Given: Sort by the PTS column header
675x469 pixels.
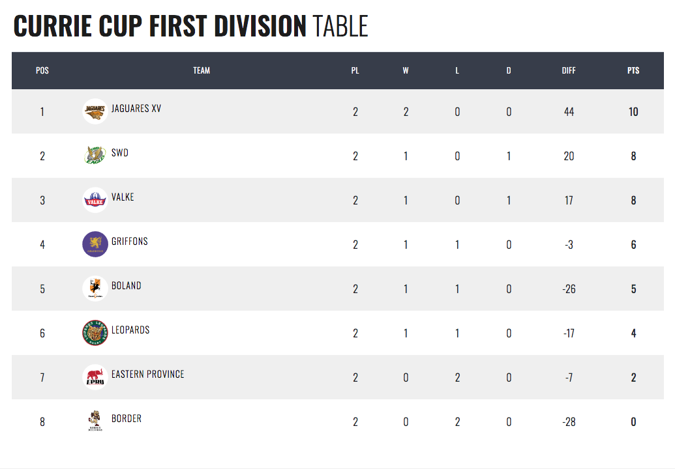Looking at the screenshot, I should 633,70.
